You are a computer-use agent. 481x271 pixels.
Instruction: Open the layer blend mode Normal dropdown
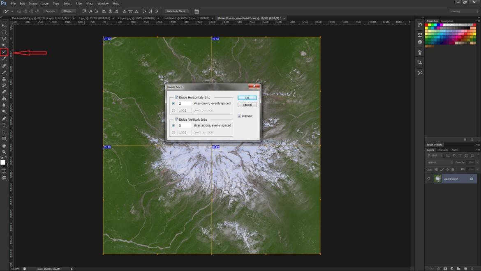[439, 162]
